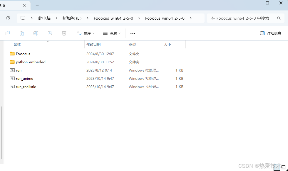288x171 pixels.
Task: Maximize the File Explorer window
Action: [x=267, y=3]
